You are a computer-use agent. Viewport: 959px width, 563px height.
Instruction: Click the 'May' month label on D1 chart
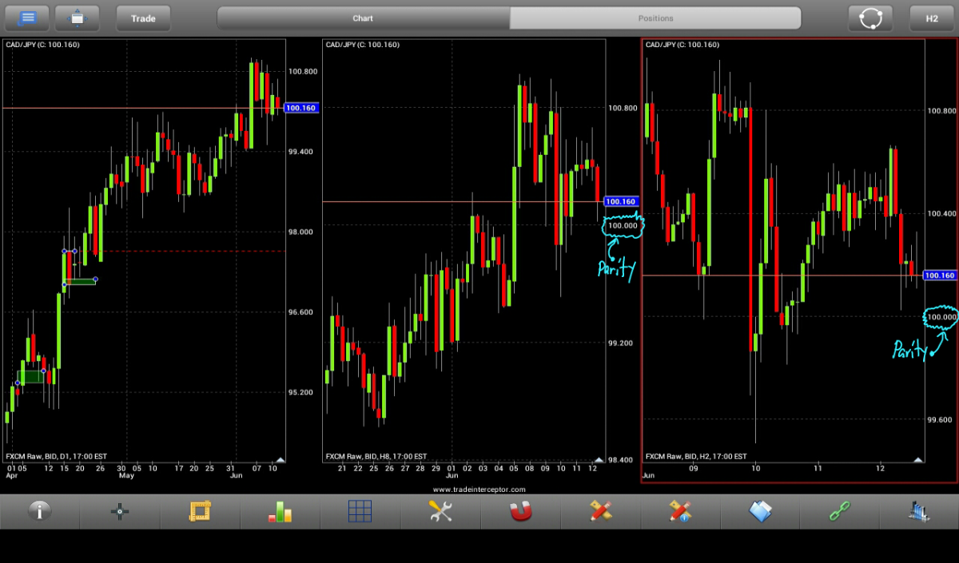(126, 476)
